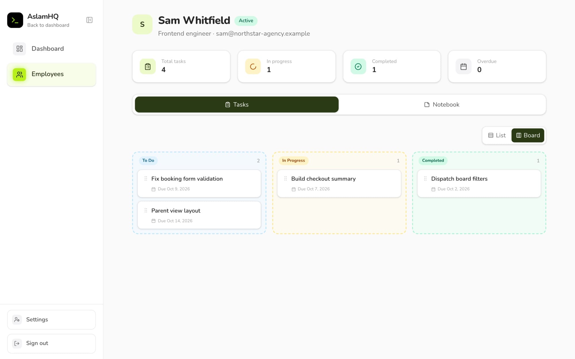The width and height of the screenshot is (575, 359).
Task: Click calendar icon beside Due Oct 9, 2026
Action: (154, 189)
